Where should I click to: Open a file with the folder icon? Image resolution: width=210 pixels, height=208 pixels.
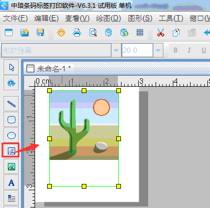point(25,32)
